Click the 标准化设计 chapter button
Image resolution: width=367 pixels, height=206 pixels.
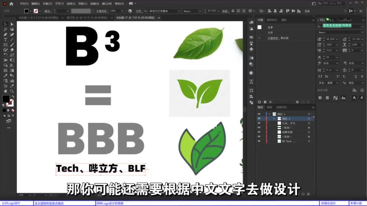tap(328, 203)
